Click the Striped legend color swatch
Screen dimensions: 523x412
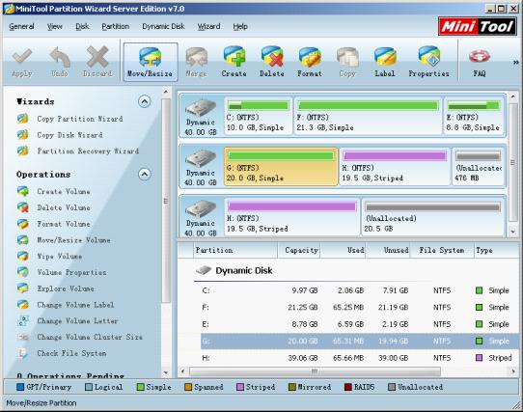[240, 387]
